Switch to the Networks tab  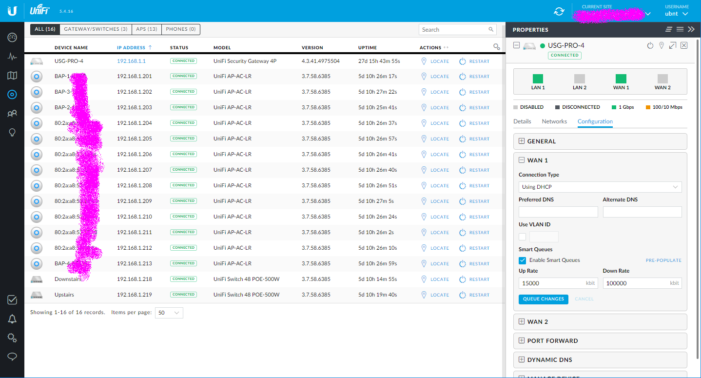tap(554, 121)
